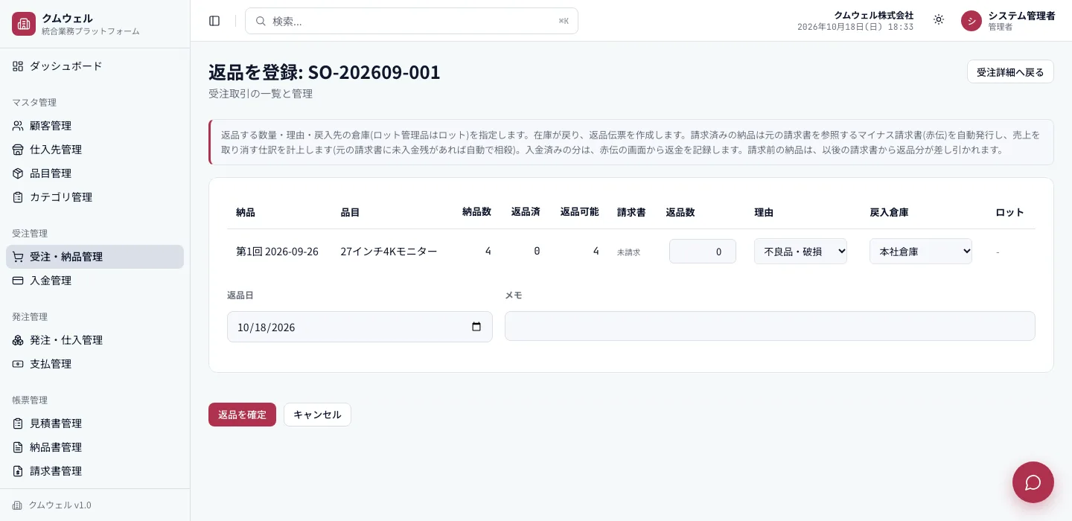Click the キャンセル button
Image resolution: width=1072 pixels, height=521 pixels.
[317, 415]
